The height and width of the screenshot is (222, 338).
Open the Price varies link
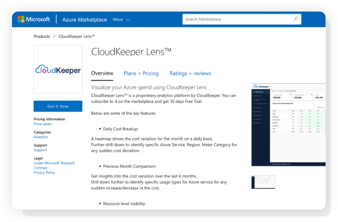(43, 124)
